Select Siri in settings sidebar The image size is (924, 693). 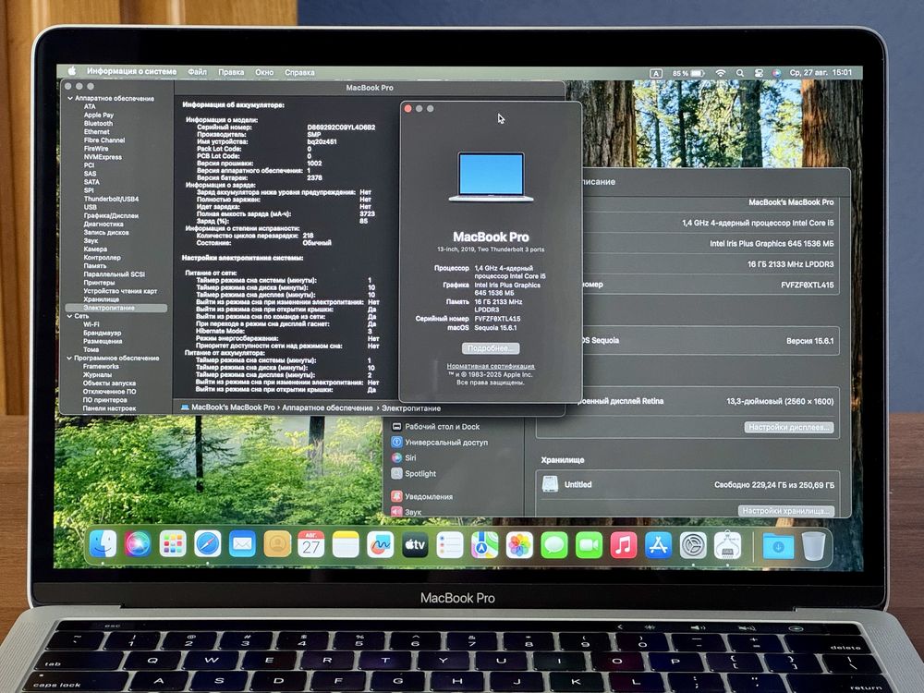point(410,458)
